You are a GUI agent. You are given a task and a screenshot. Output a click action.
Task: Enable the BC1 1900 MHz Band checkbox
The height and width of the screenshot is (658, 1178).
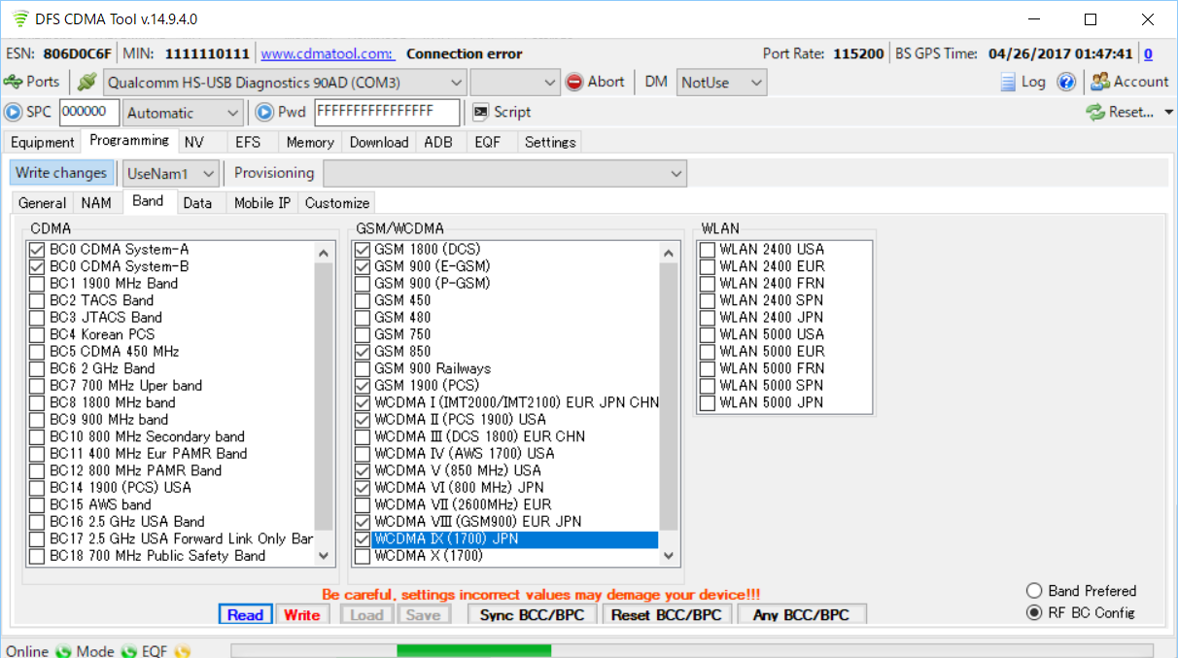coord(37,284)
